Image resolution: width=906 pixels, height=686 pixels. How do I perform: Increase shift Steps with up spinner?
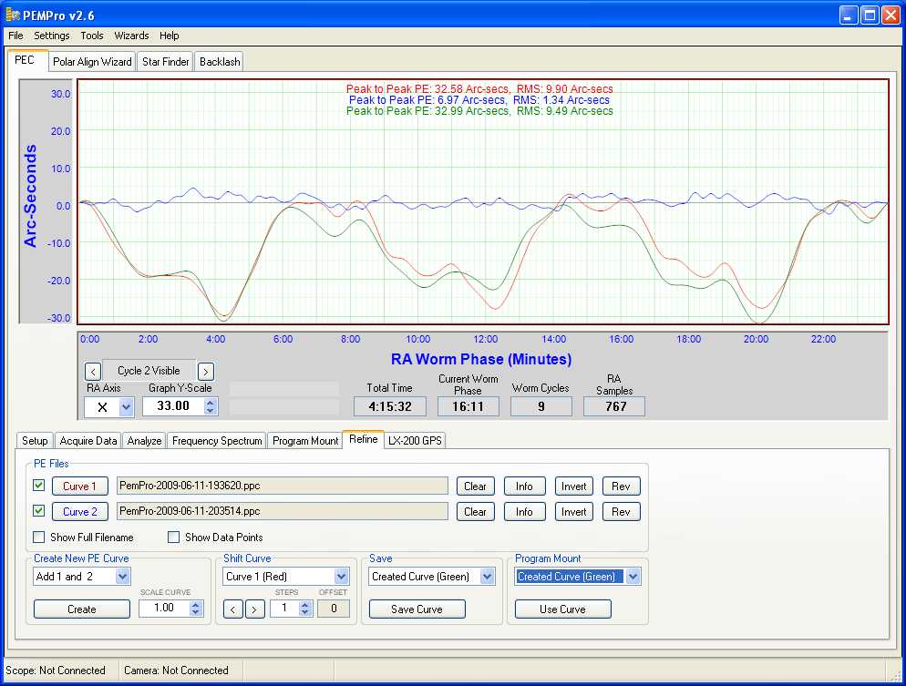click(x=305, y=604)
